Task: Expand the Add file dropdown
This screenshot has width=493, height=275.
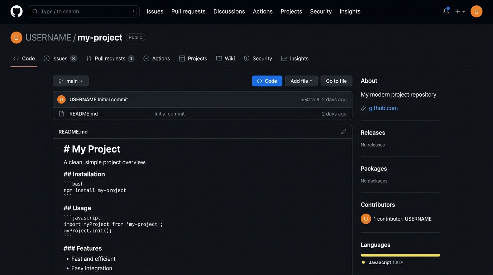Action: [301, 81]
